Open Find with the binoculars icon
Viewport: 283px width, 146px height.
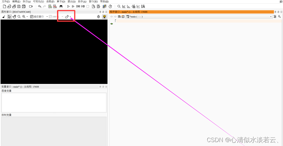click(x=61, y=7)
